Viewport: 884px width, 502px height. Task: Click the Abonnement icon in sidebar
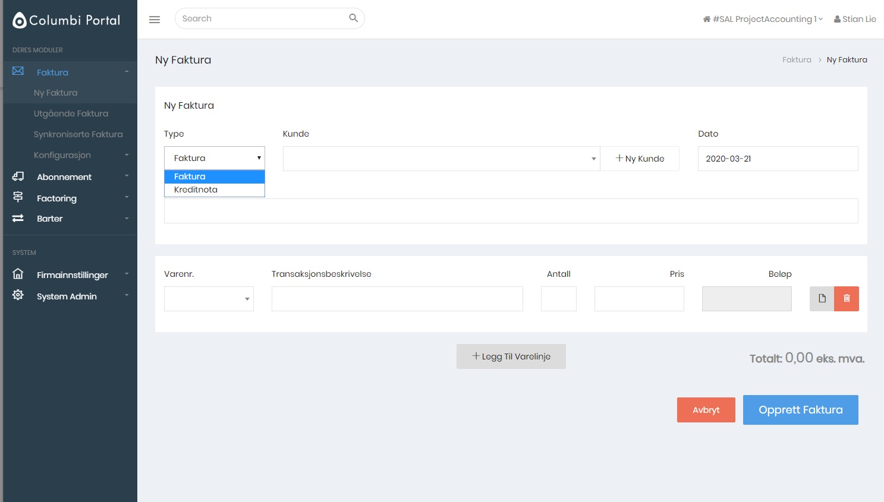click(18, 176)
